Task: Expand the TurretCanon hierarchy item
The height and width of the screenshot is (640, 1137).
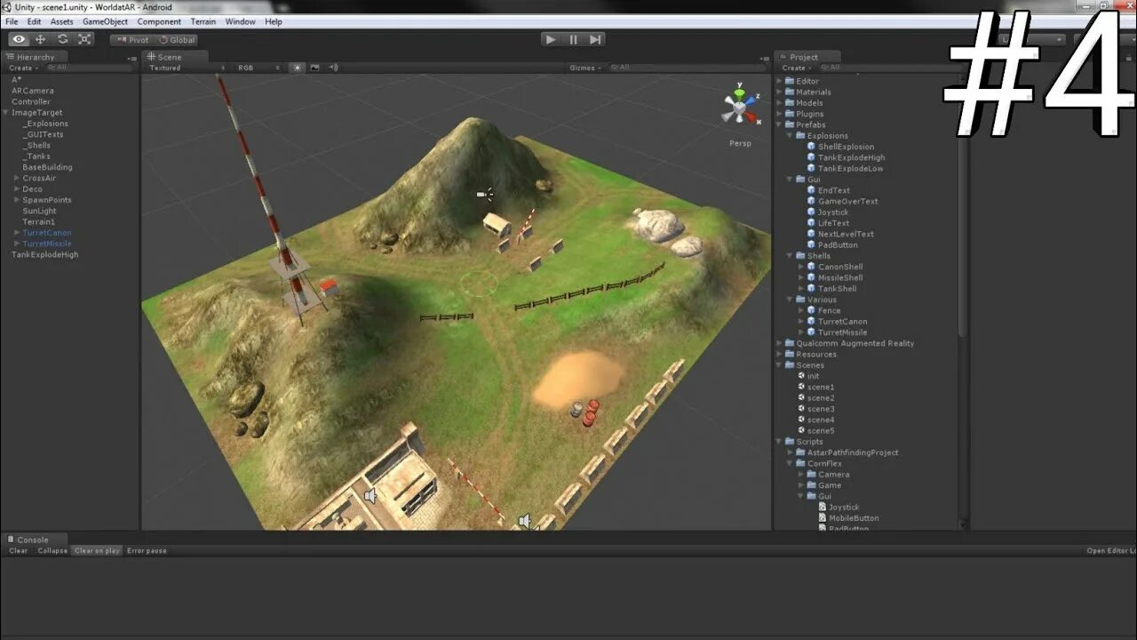Action: coord(17,233)
